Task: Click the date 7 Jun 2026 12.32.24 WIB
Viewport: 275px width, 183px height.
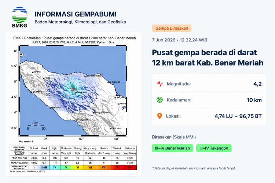Action: click(179, 40)
